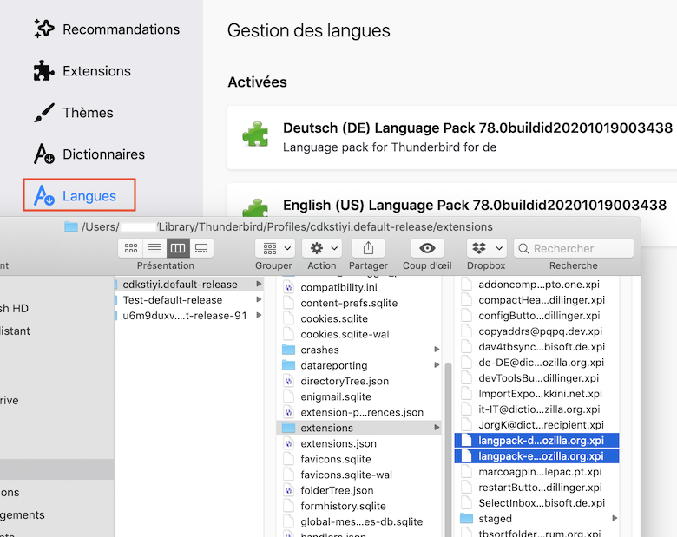Select langpack-e…ozilla.org.xpi file
Screen dimensions: 677x537
click(536, 455)
